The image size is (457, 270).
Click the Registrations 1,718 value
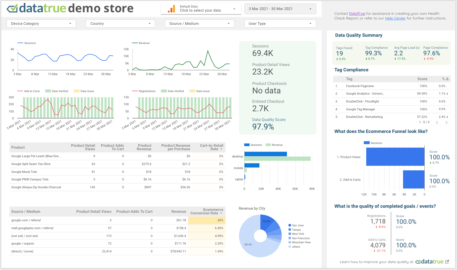click(x=378, y=222)
